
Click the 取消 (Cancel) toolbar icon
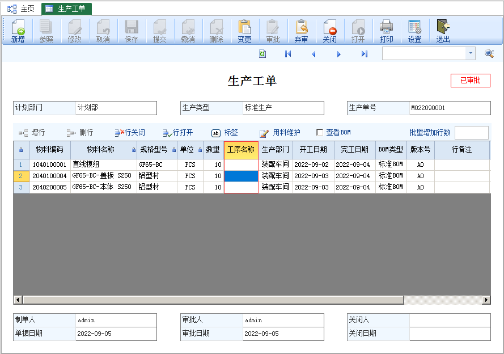click(103, 31)
